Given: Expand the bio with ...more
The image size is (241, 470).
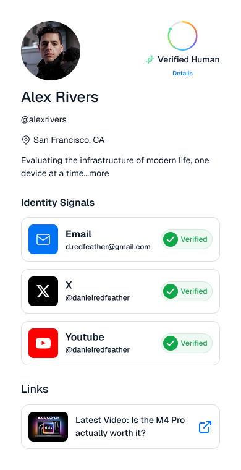Looking at the screenshot, I should click(99, 173).
